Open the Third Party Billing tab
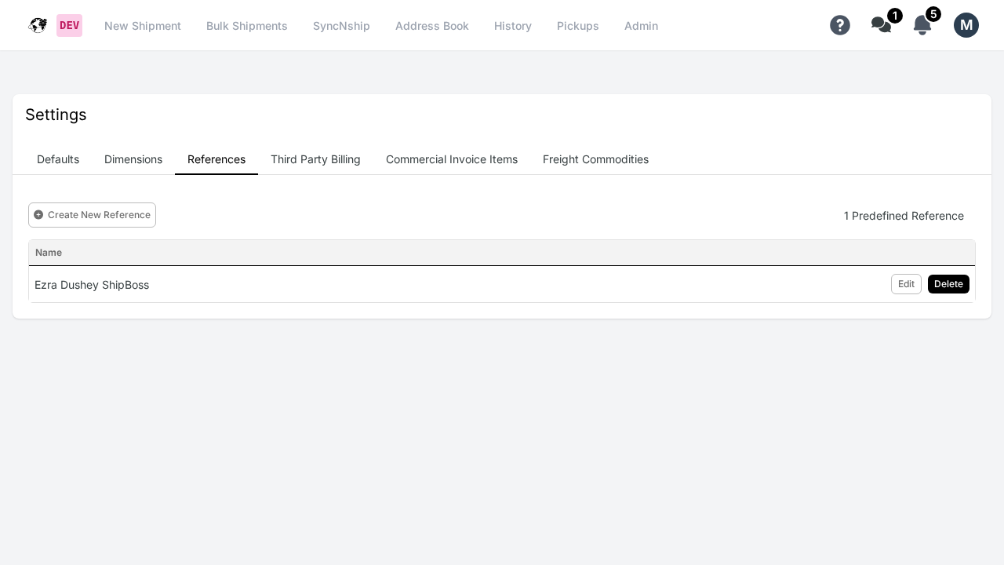 (x=315, y=159)
